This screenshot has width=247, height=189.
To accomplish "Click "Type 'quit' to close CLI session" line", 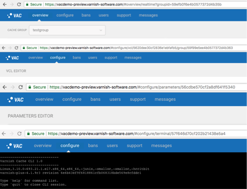I will 33,184.
